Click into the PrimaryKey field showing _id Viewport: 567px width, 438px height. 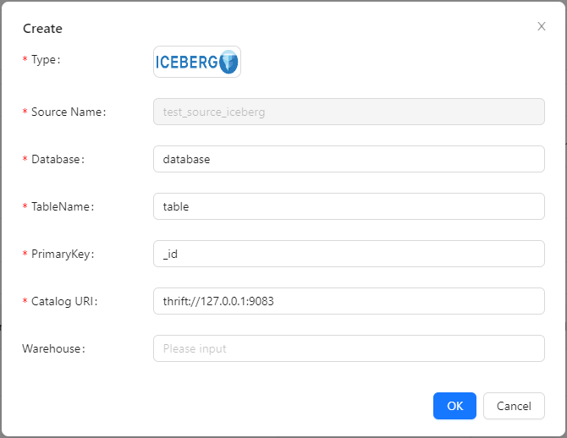pyautogui.click(x=348, y=254)
